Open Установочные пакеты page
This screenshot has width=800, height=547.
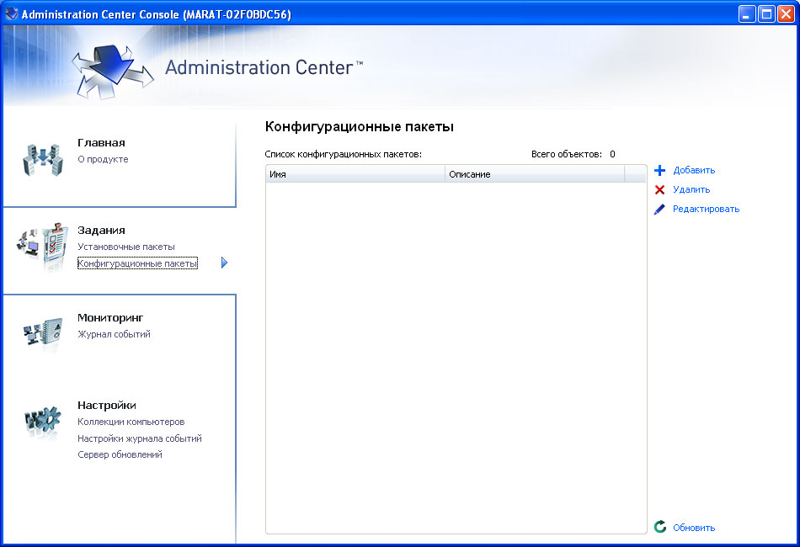point(126,247)
